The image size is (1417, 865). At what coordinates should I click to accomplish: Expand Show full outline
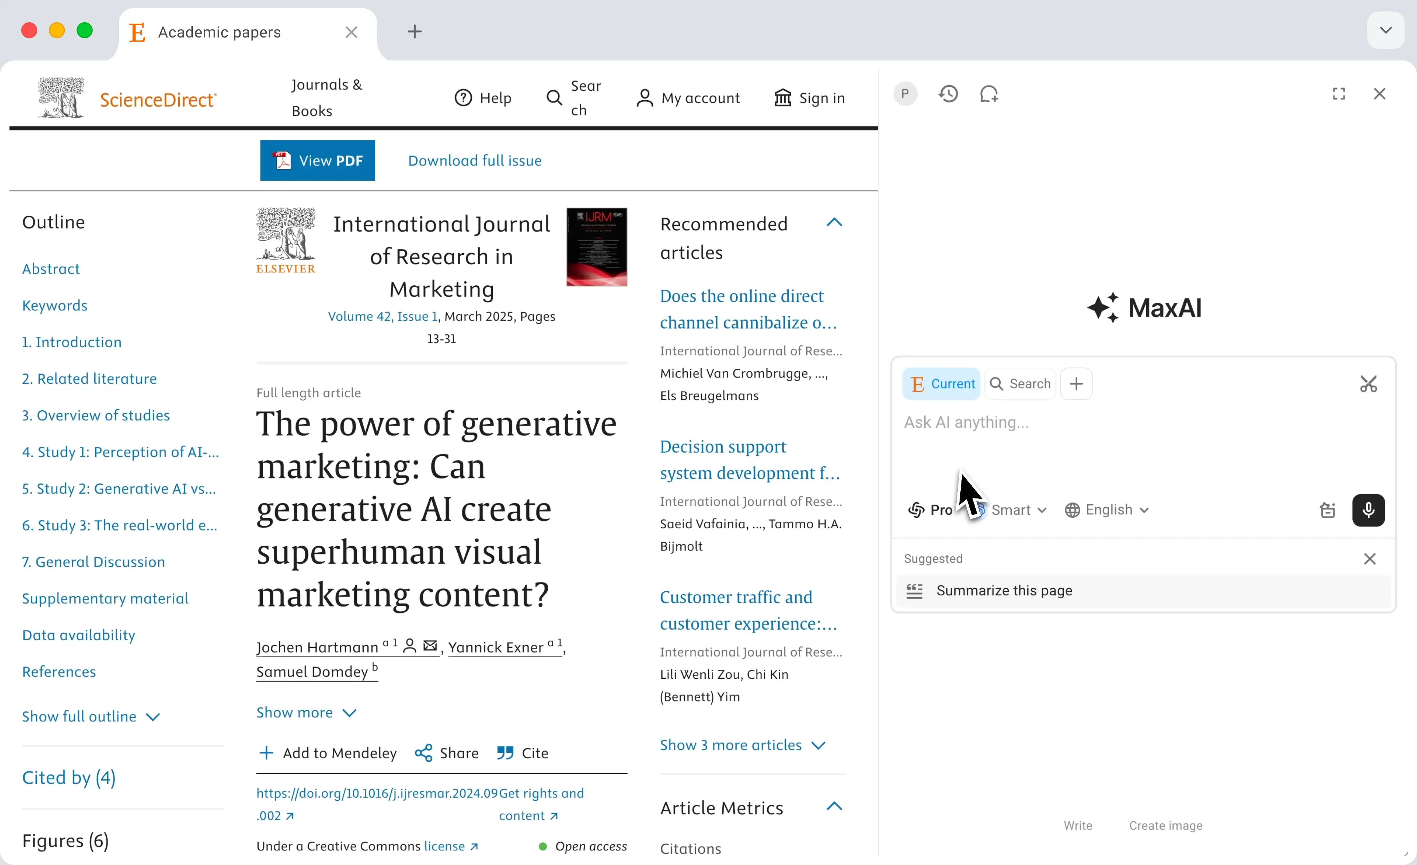pyautogui.click(x=91, y=716)
